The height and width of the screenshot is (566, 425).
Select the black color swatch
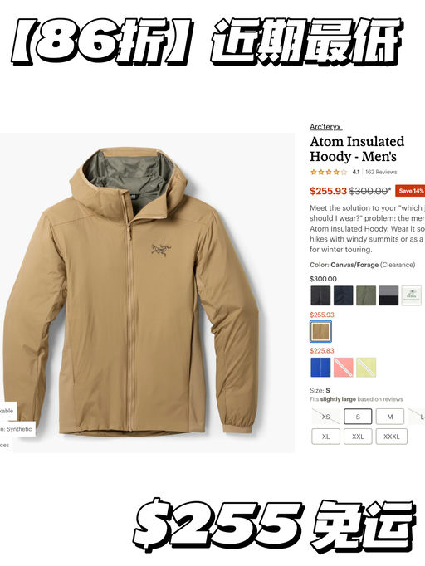click(x=320, y=295)
